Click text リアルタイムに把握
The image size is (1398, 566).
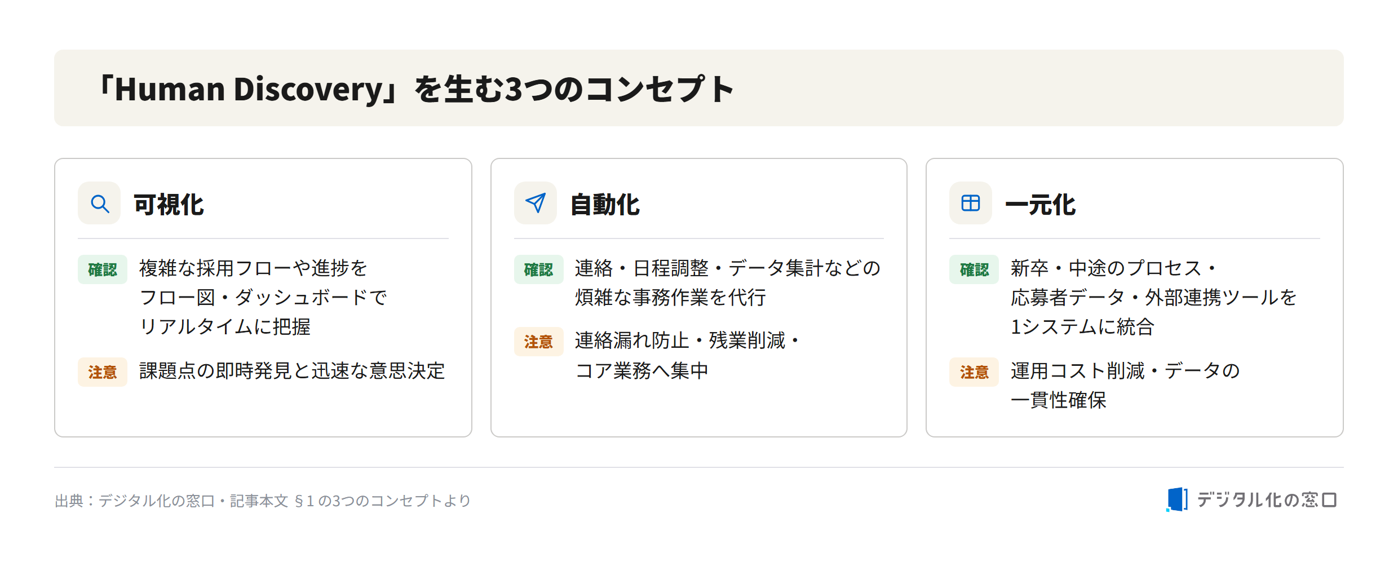point(225,327)
